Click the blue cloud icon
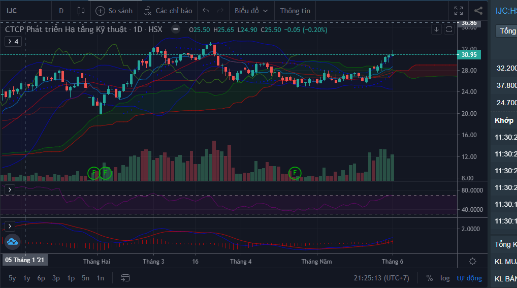The image size is (517, 288). pos(12,242)
